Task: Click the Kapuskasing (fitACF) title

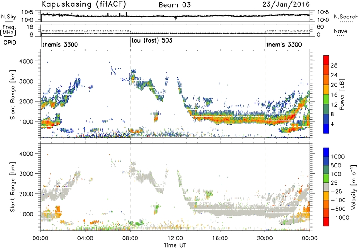Action: tap(83, 4)
